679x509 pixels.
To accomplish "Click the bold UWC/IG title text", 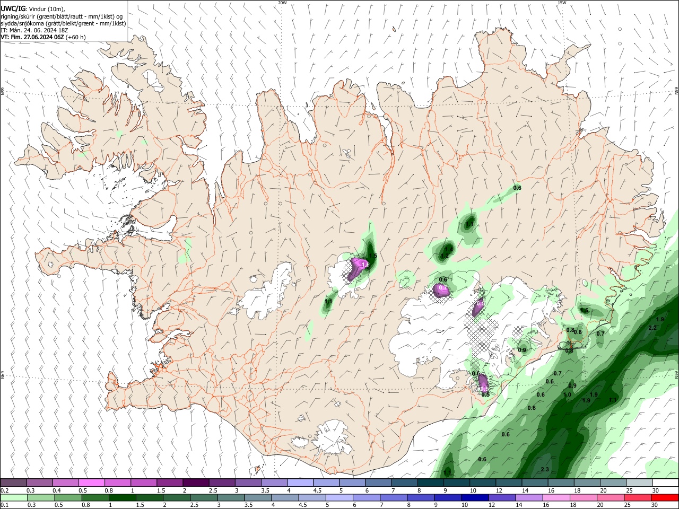I will (13, 9).
